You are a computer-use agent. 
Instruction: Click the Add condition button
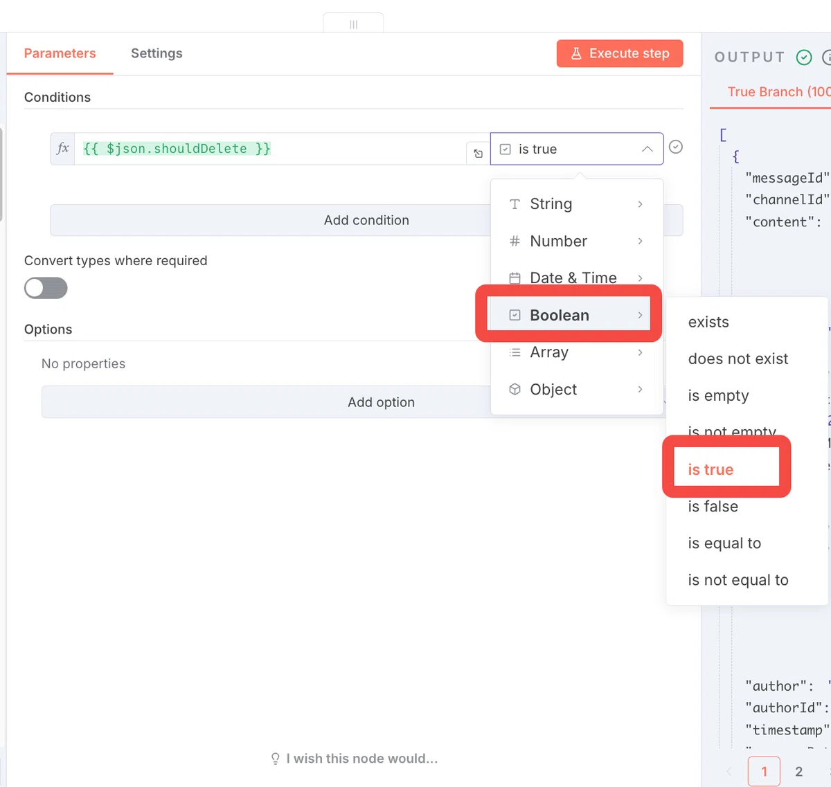click(270, 220)
